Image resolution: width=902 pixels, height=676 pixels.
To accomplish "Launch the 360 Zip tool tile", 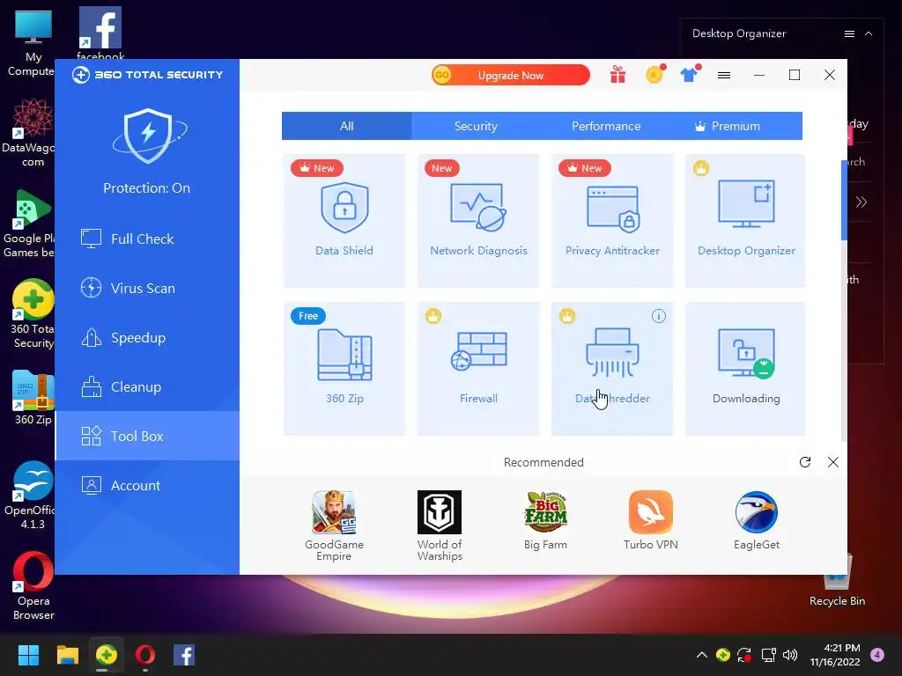I will 344,369.
